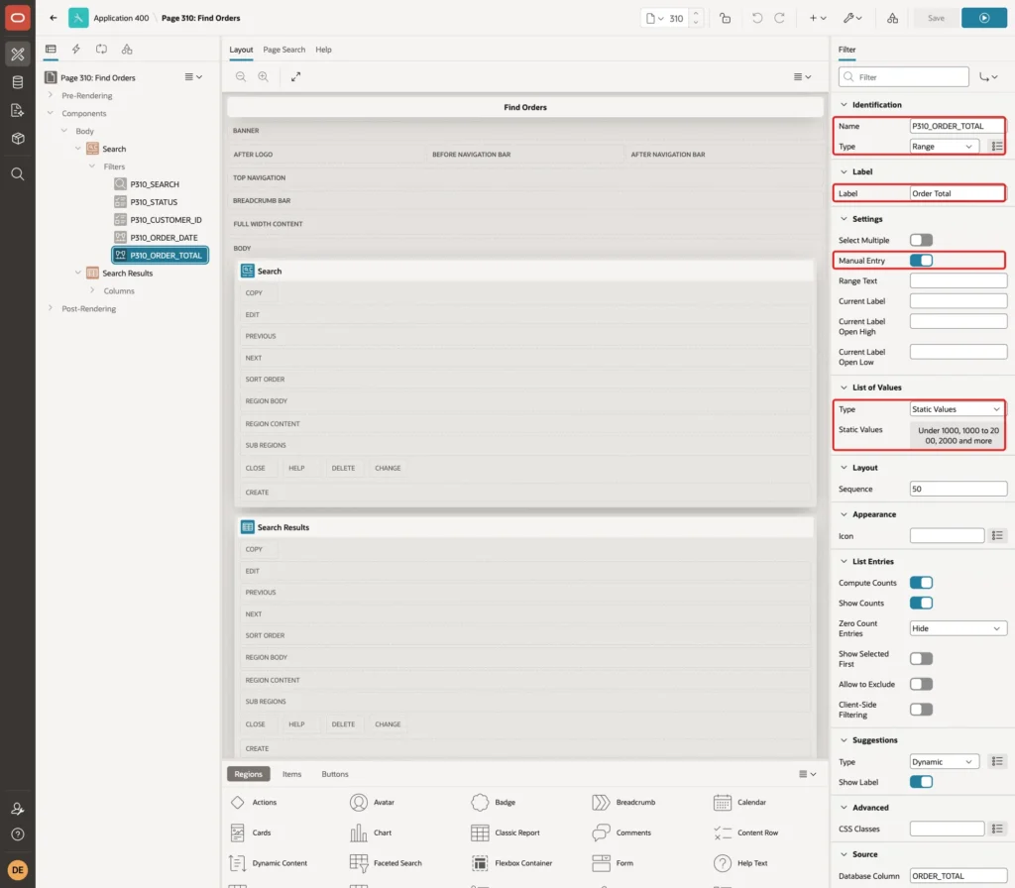Edit Static Values list button

959,436
